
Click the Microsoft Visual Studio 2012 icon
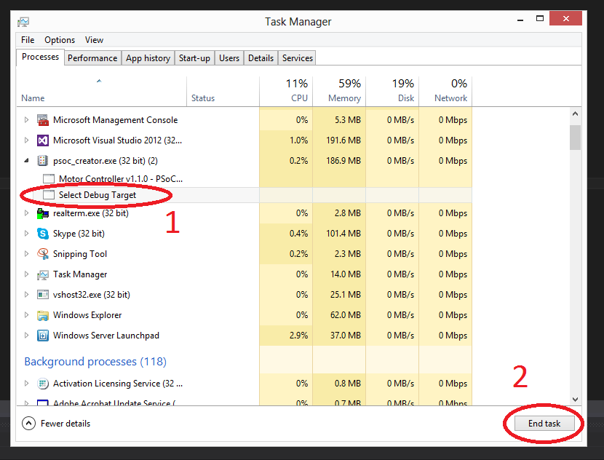tap(41, 140)
